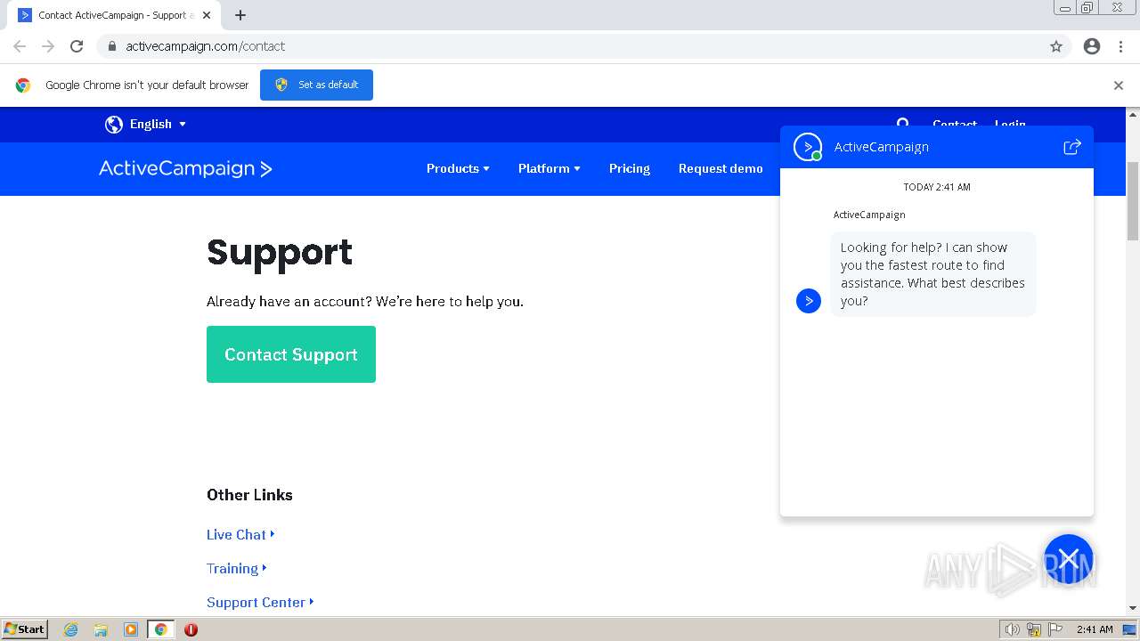Click scrollbar down arrow

point(1133,608)
